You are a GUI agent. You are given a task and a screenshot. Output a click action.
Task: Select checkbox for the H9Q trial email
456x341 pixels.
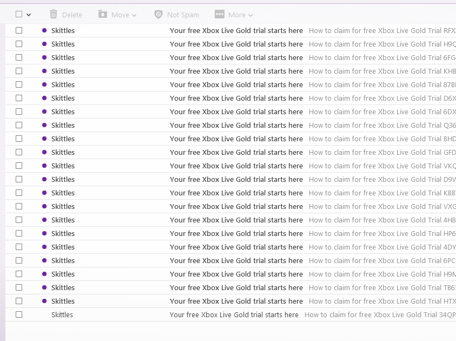[x=19, y=44]
